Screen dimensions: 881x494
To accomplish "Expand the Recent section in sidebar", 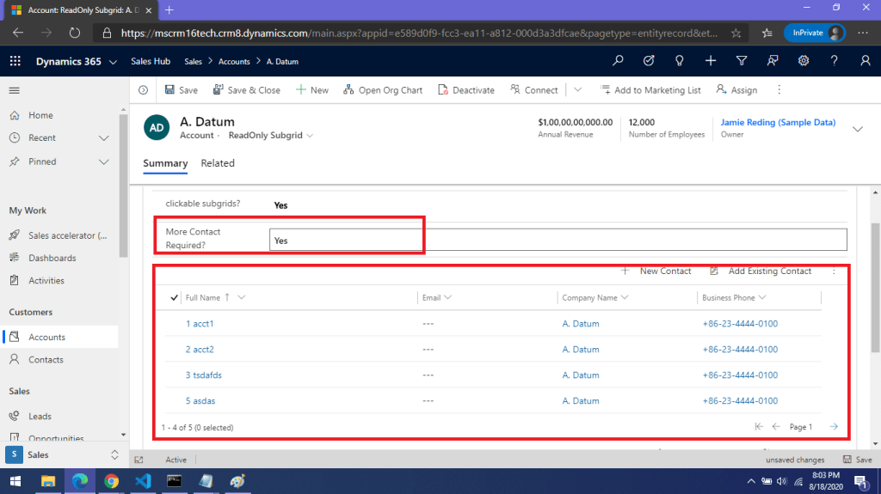I will [x=104, y=138].
